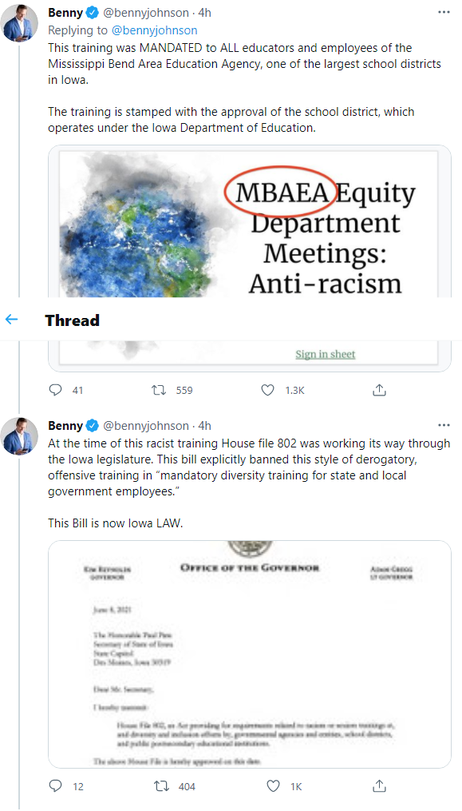Click the @bennyjohnson handle on second tweet
The height and width of the screenshot is (811, 462).
pos(146,426)
